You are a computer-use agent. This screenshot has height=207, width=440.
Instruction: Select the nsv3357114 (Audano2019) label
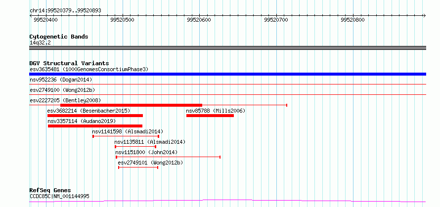[82, 121]
